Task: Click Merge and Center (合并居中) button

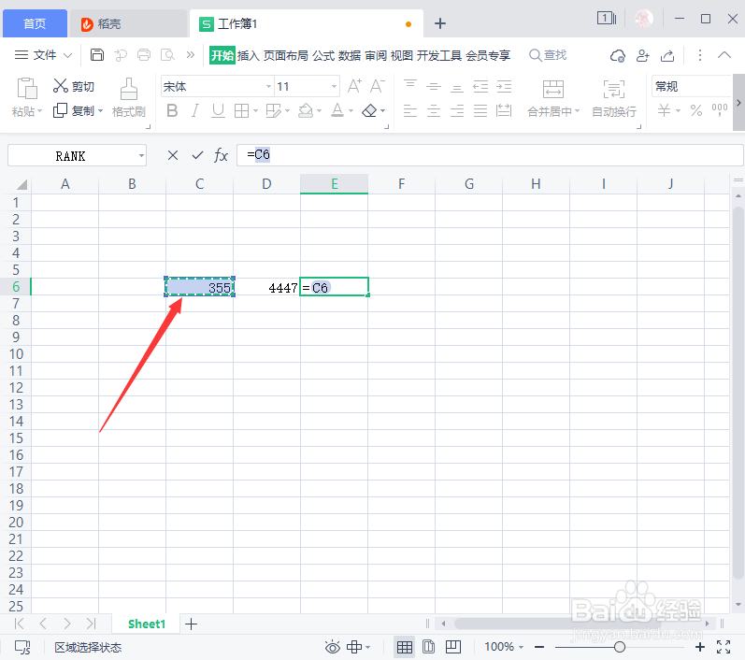Action: pos(553,98)
